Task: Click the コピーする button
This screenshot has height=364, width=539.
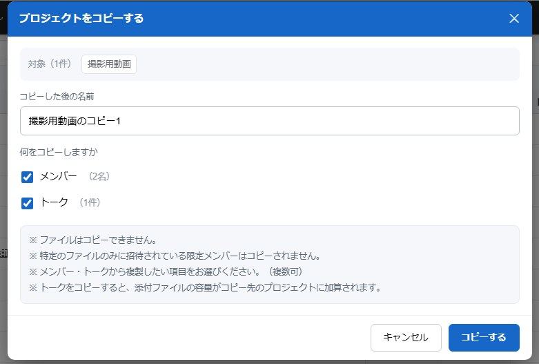Action: (484, 337)
